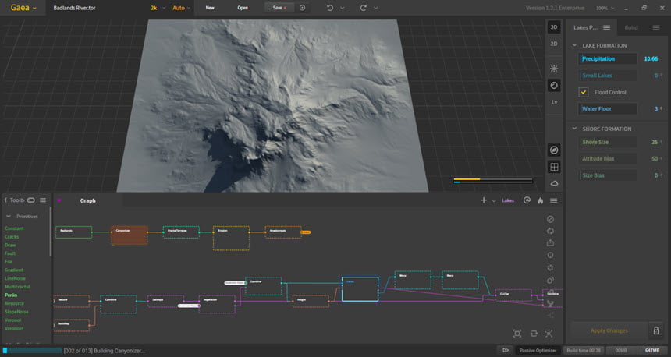Viewport: 671px width, 357px height.
Task: Click the Altitude Bias slider
Action: click(608, 158)
